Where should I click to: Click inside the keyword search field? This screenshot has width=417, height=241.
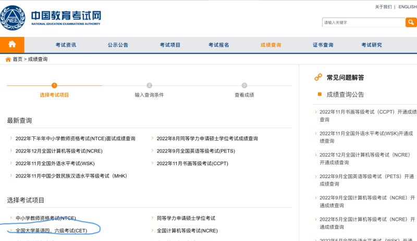click(x=363, y=22)
